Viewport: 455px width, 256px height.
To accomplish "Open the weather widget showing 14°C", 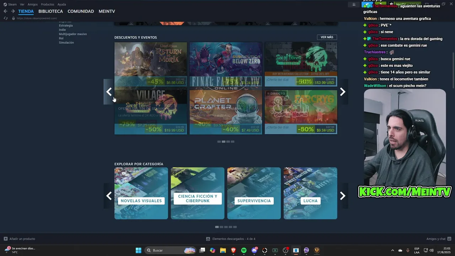I will pyautogui.click(x=20, y=250).
